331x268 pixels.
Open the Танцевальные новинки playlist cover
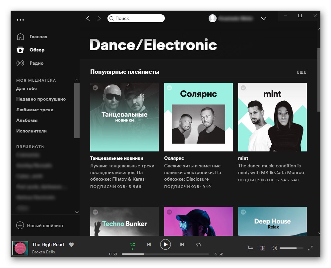point(125,117)
